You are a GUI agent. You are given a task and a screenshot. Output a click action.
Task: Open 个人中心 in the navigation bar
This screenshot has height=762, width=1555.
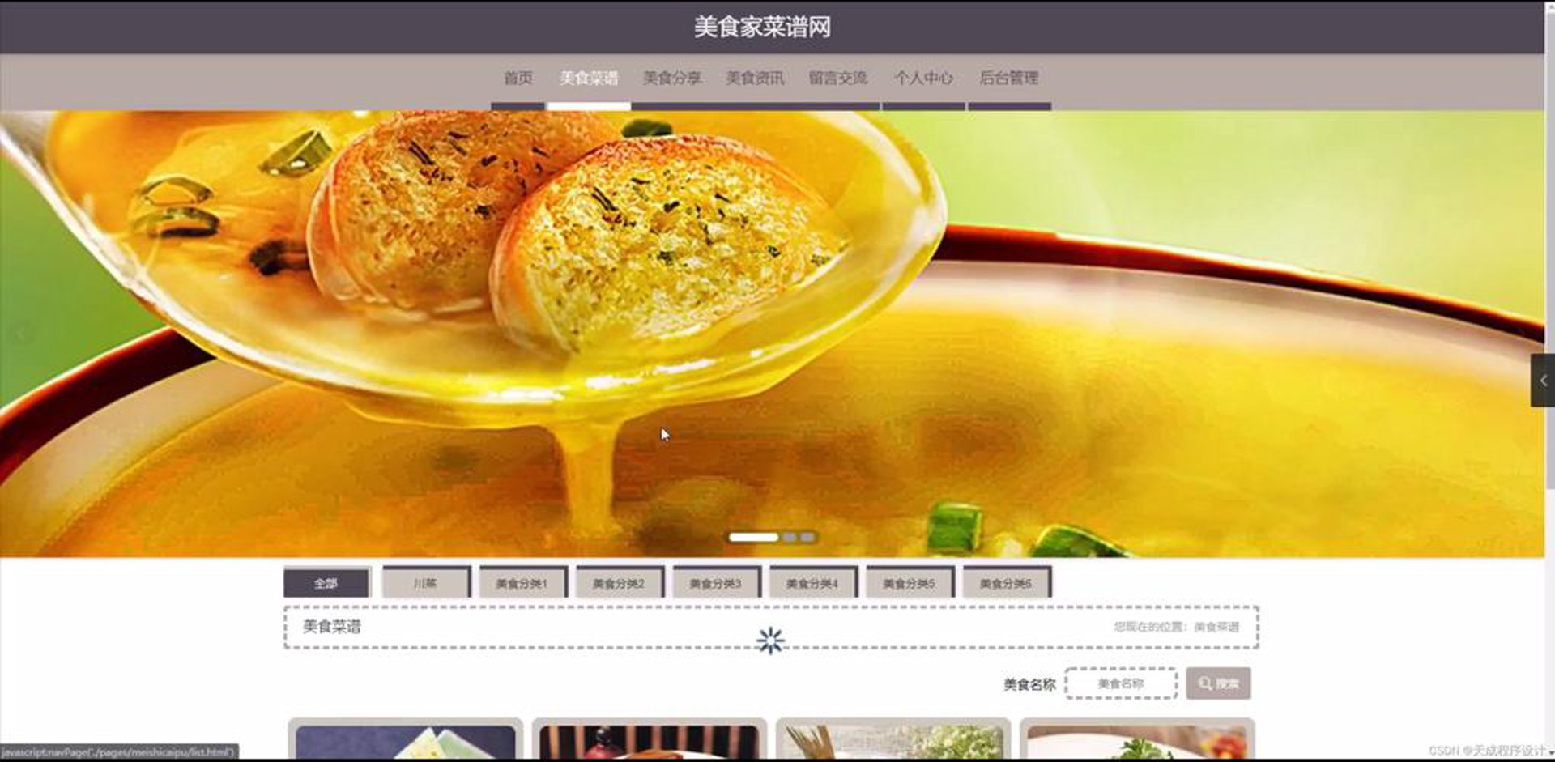tap(924, 79)
